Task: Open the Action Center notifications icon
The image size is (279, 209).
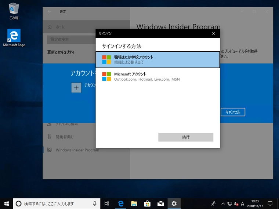Action: point(270,203)
